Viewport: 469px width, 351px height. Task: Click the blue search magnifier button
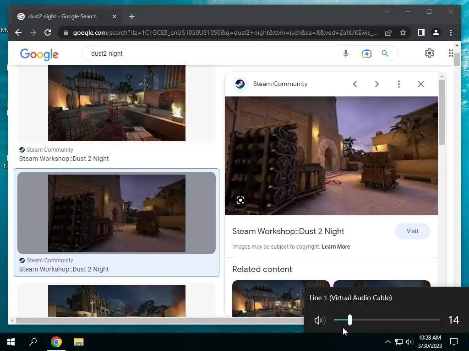[x=385, y=53]
